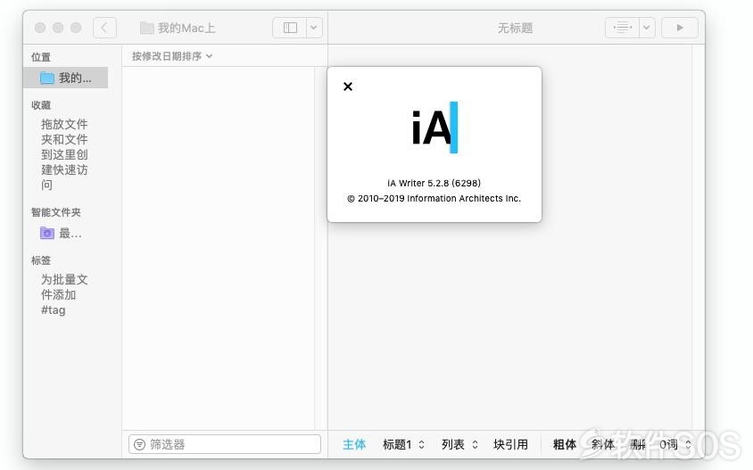Click the preview play button
This screenshot has height=470, width=753.
680,28
